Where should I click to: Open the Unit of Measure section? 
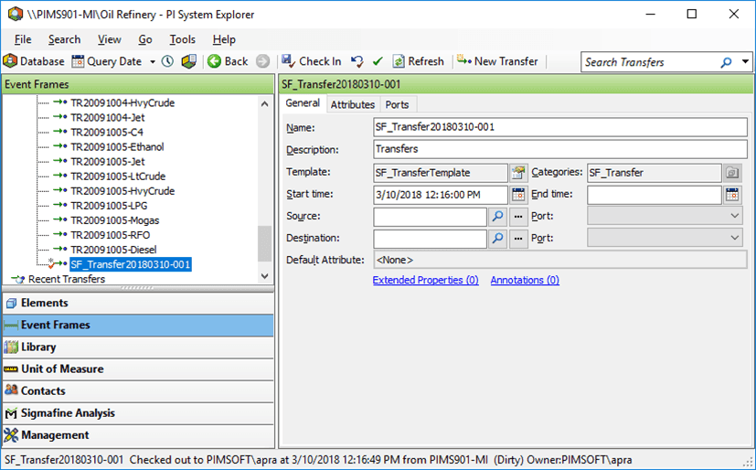(x=138, y=369)
